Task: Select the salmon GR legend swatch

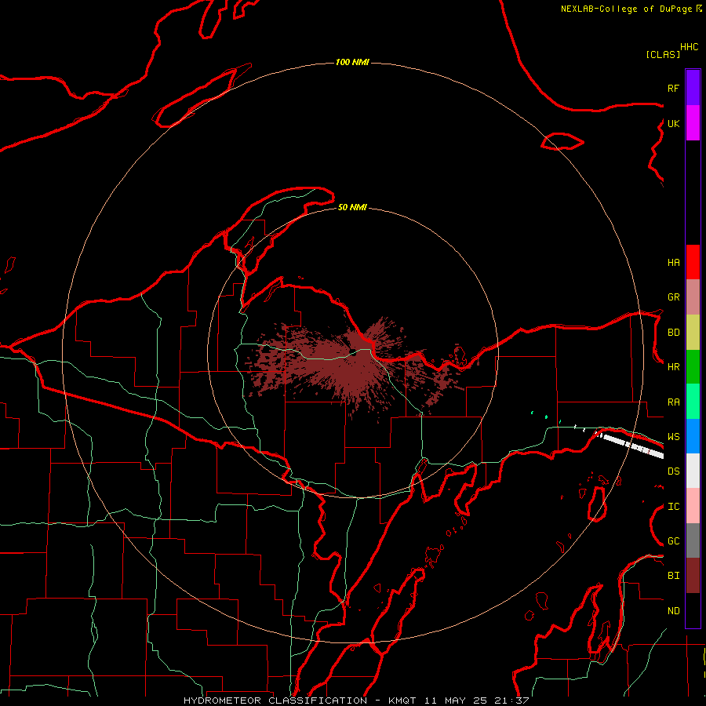Action: [x=693, y=297]
